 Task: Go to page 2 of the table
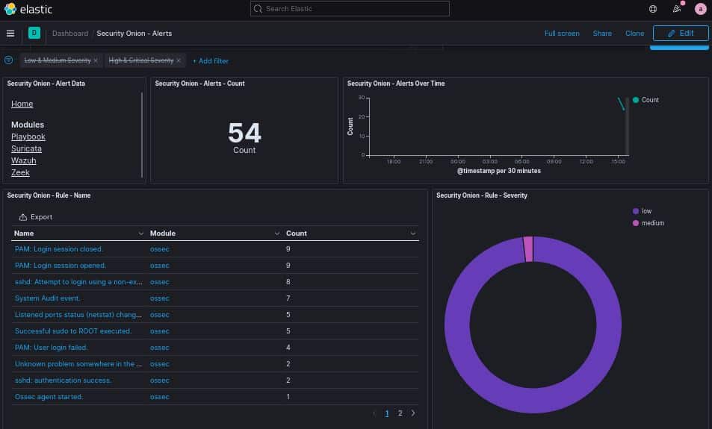coord(400,413)
